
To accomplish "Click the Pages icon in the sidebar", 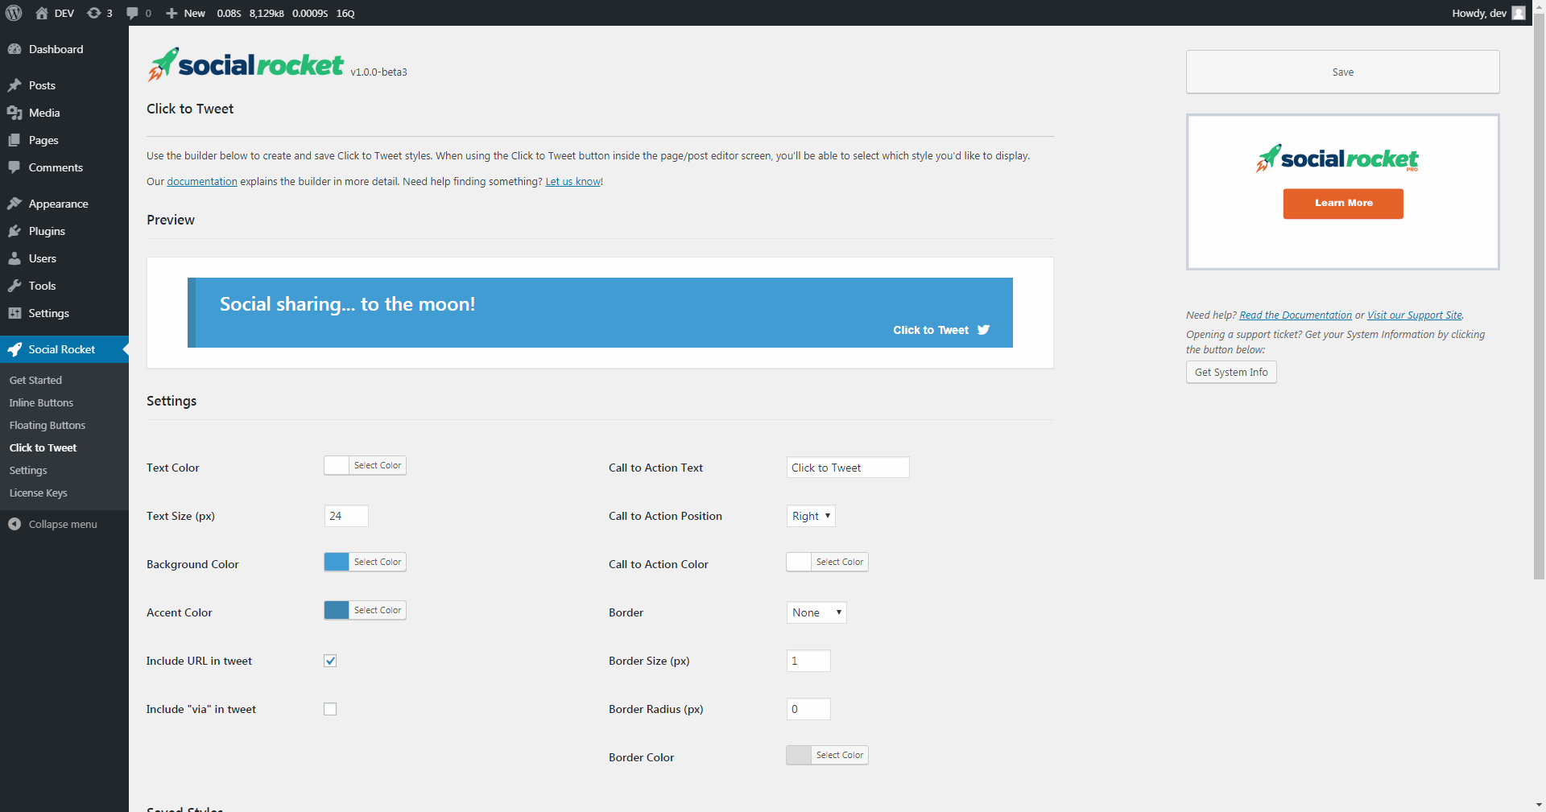I will click(x=14, y=140).
